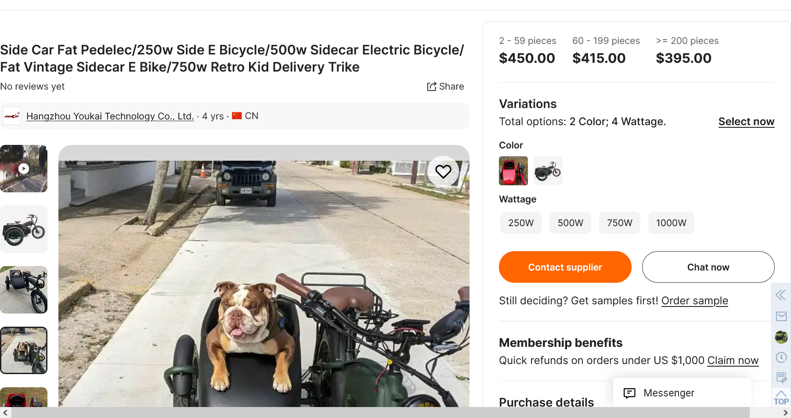Screen dimensions: 791x418
Task: Open Hangzhou Youkai Technology Co., Ltd. link
Action: pos(110,116)
